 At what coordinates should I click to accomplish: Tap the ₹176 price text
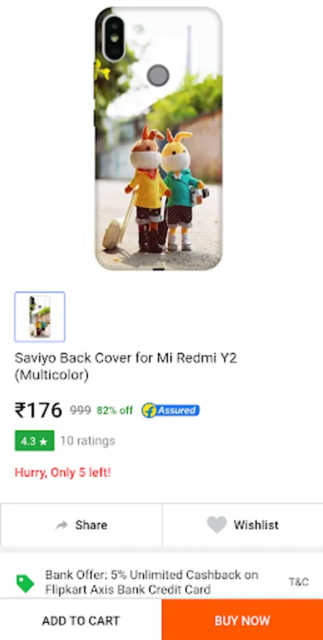click(x=38, y=410)
